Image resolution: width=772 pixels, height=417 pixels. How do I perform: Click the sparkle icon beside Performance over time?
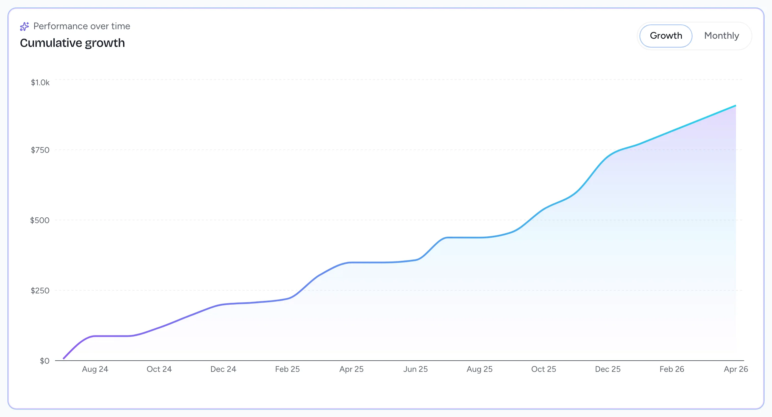[24, 26]
